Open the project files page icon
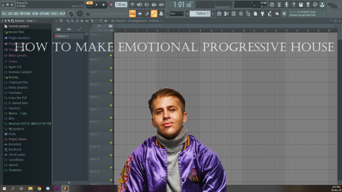The height and width of the screenshot is (192, 342). pyautogui.click(x=255, y=14)
